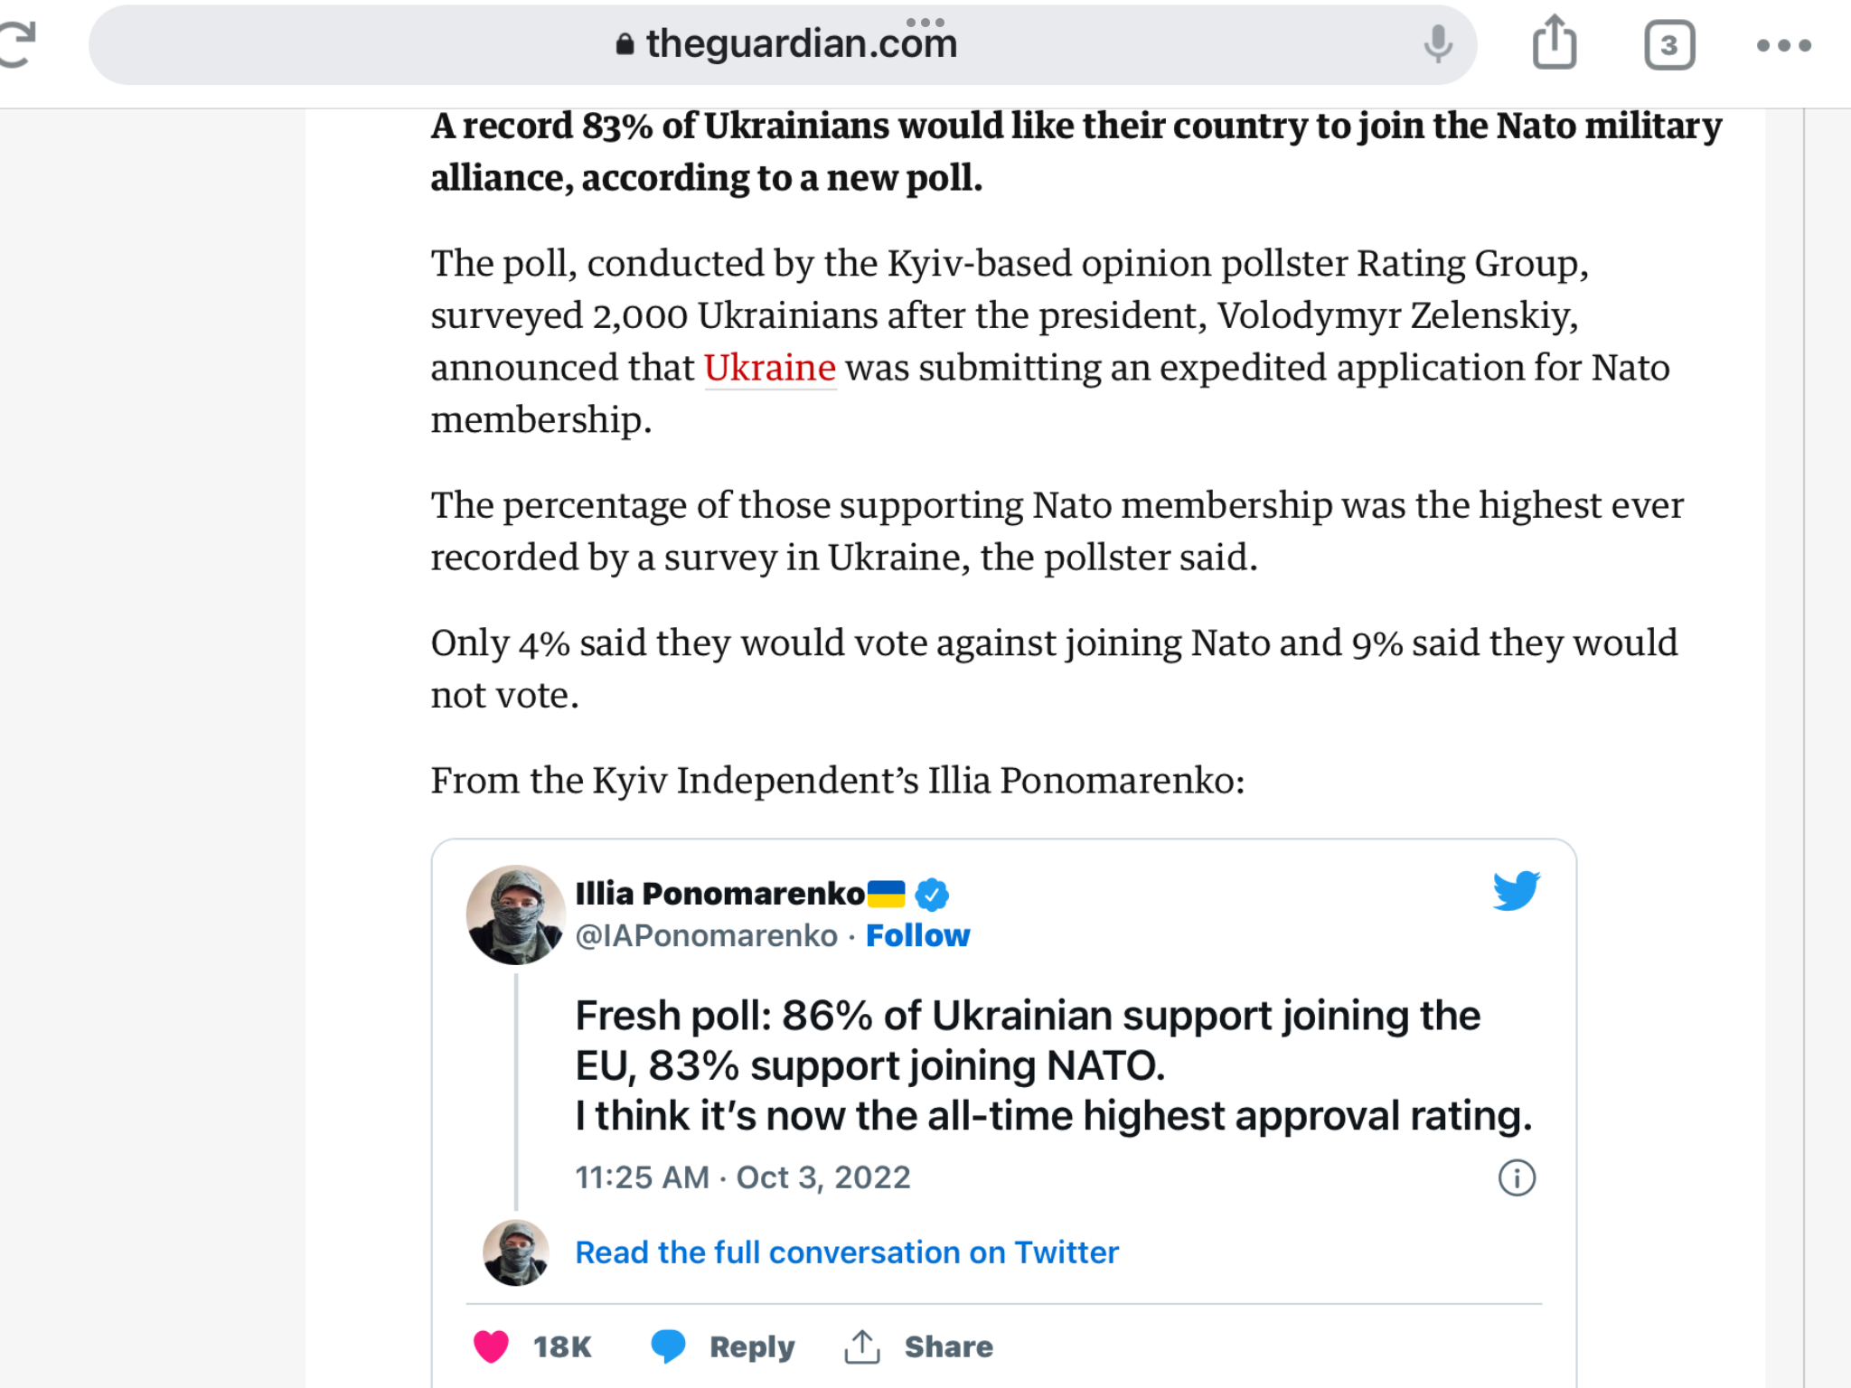Follow Illia Ponomarenko on Twitter
This screenshot has height=1388, width=1851.
[x=917, y=935]
